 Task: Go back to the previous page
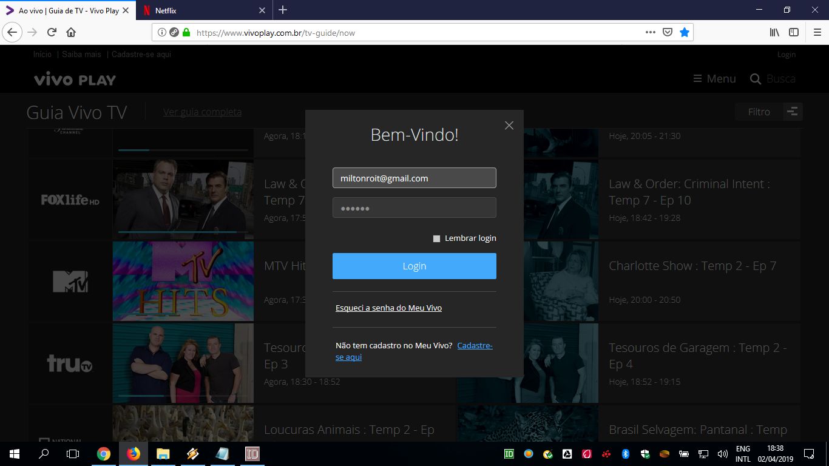(12, 32)
